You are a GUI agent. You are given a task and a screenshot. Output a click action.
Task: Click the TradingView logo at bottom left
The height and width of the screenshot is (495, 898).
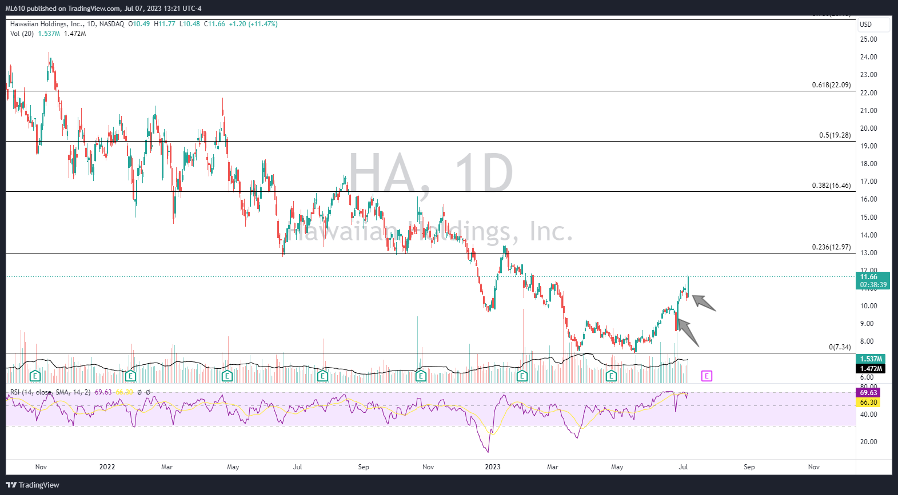click(33, 485)
